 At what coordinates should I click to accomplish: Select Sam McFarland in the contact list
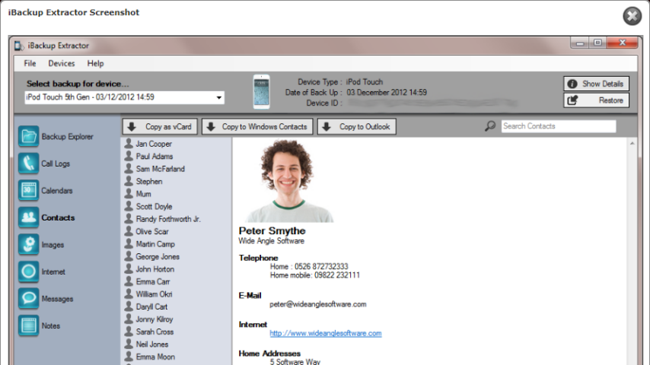pos(161,169)
